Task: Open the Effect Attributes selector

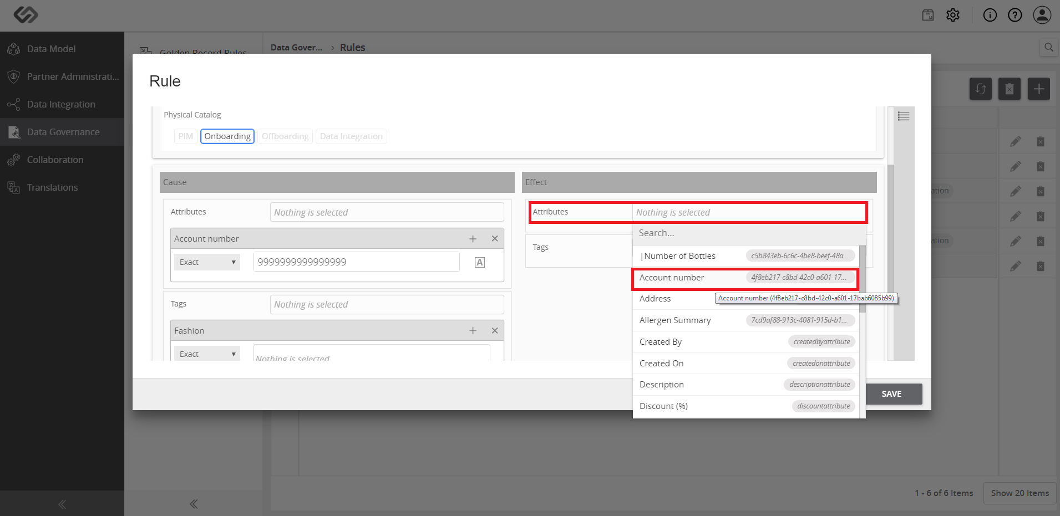Action: click(749, 212)
